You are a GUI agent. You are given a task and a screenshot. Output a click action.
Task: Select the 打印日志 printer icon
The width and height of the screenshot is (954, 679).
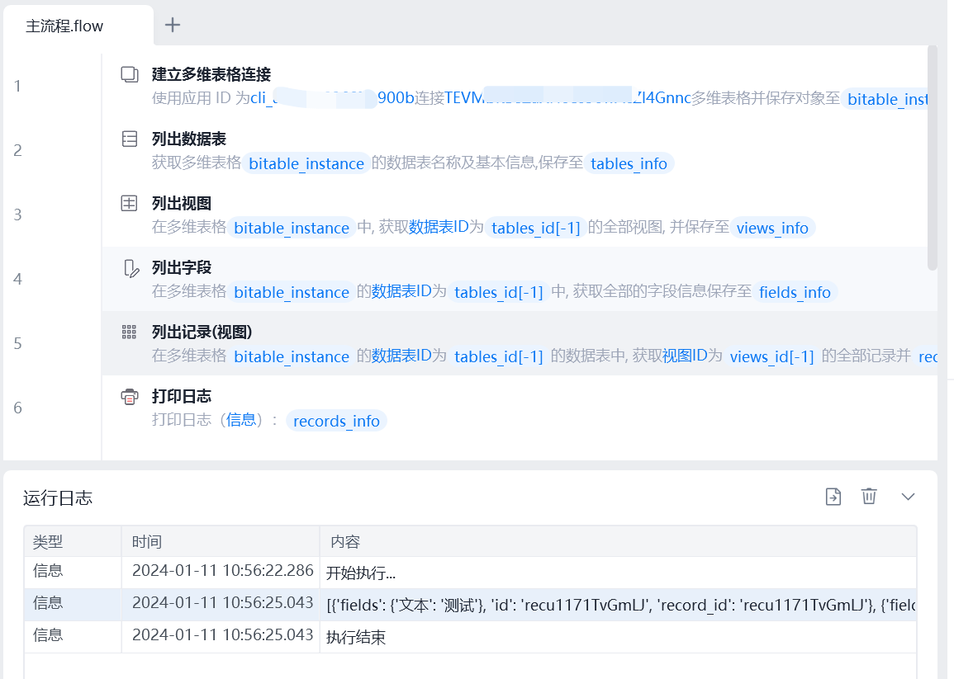(x=130, y=397)
